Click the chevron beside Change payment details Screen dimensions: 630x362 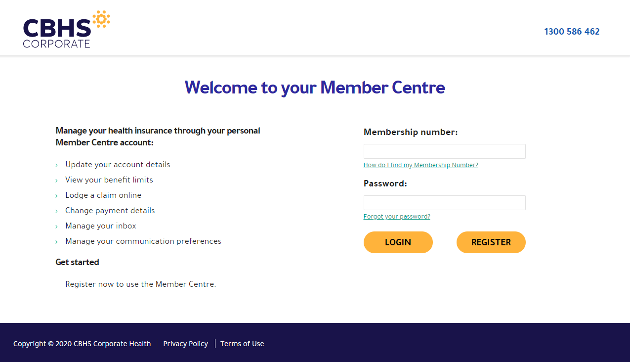[x=57, y=211]
